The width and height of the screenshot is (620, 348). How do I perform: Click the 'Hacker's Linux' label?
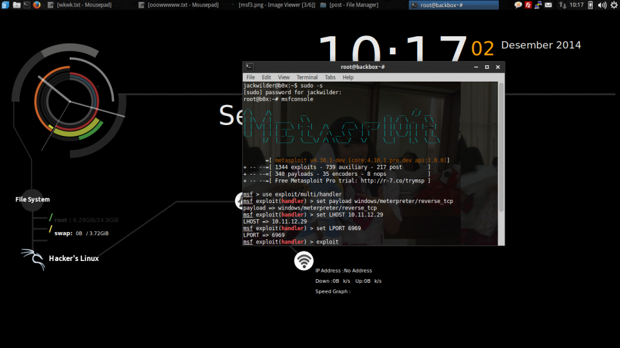(x=73, y=259)
